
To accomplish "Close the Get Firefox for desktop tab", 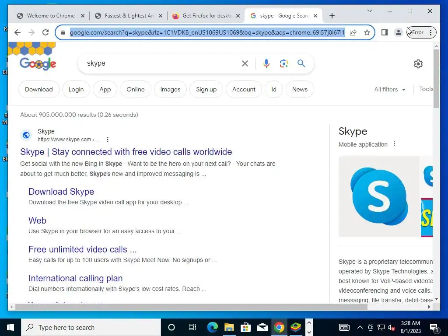I will 238,16.
